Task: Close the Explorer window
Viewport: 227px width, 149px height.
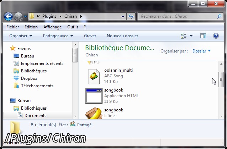Action: click(x=216, y=4)
